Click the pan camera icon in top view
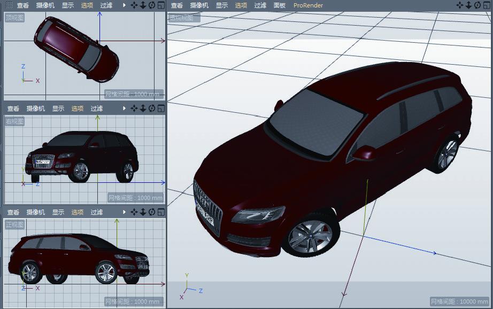 [x=134, y=5]
